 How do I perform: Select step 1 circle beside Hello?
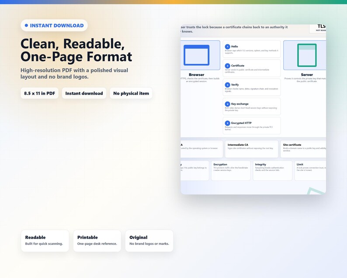[x=227, y=46]
